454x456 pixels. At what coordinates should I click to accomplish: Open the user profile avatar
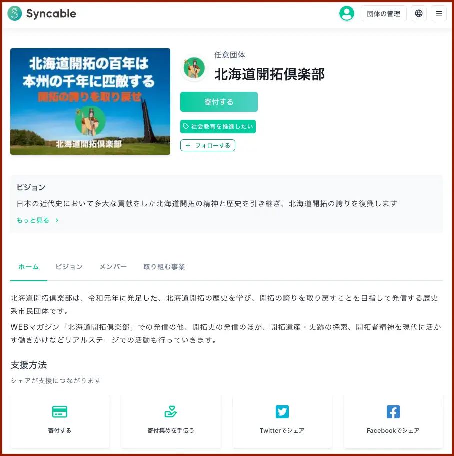(x=346, y=14)
